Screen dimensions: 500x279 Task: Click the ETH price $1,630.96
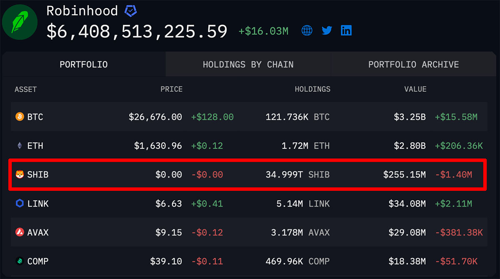(x=158, y=146)
